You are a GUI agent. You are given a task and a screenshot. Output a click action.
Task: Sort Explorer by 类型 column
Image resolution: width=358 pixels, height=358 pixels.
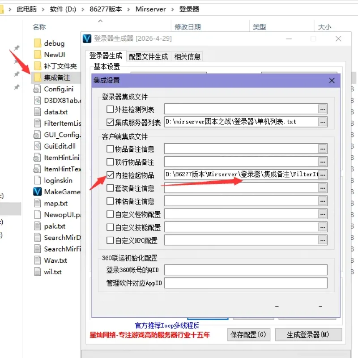(260, 27)
